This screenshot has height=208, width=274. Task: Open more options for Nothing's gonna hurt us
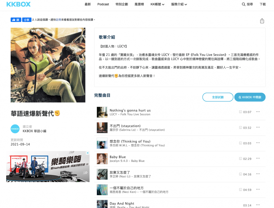pyautogui.click(x=258, y=112)
